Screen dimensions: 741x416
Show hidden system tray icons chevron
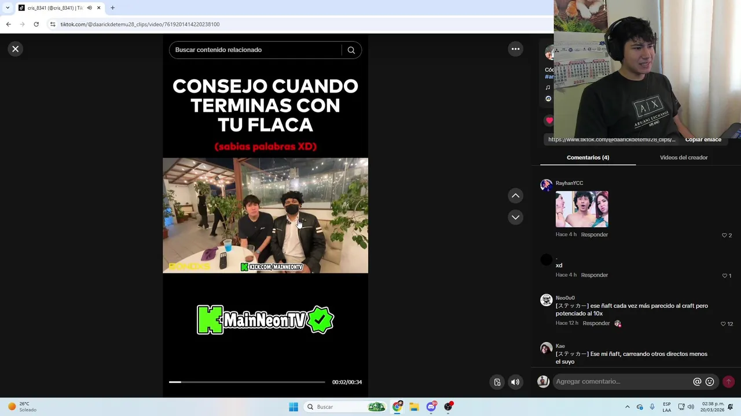627,407
